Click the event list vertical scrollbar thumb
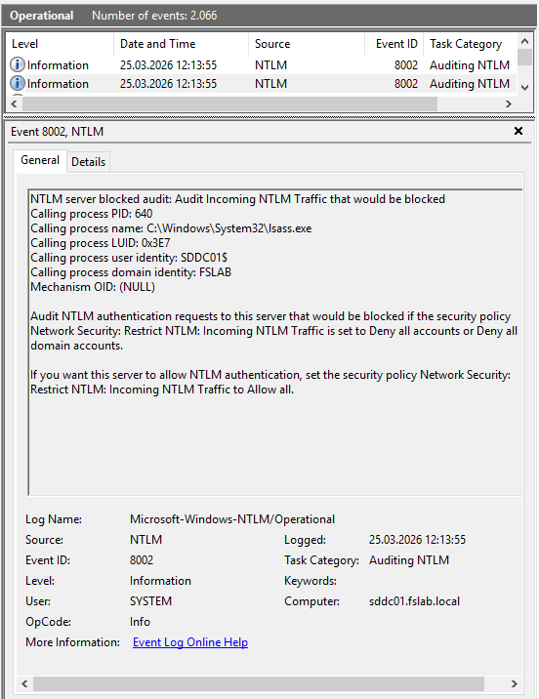This screenshot has height=699, width=539. coord(524,57)
